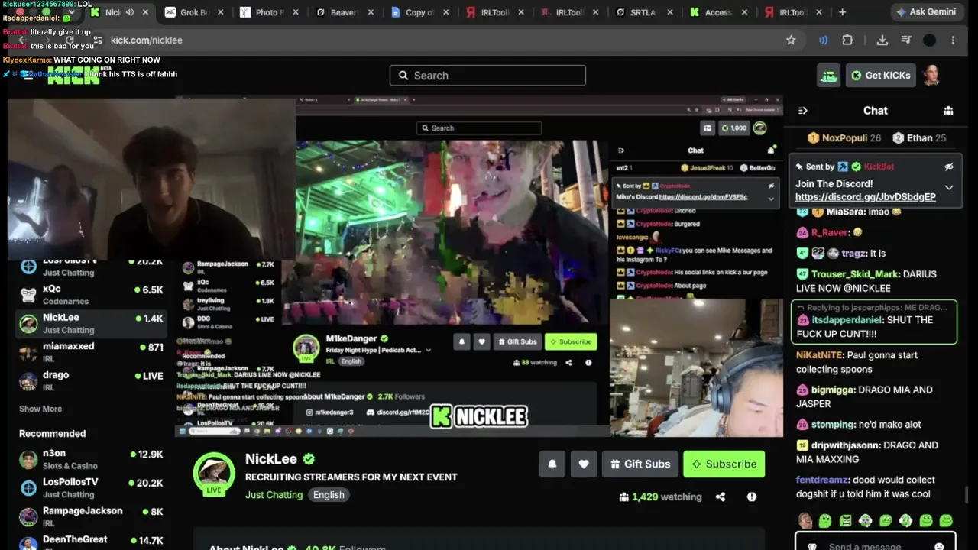Click Trouser_Skid_Mark username in chat
The width and height of the screenshot is (978, 550).
857,274
